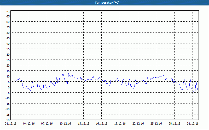Select the 0 value on temperature axis
Viewport: 209px width, 130px height.
(9, 87)
